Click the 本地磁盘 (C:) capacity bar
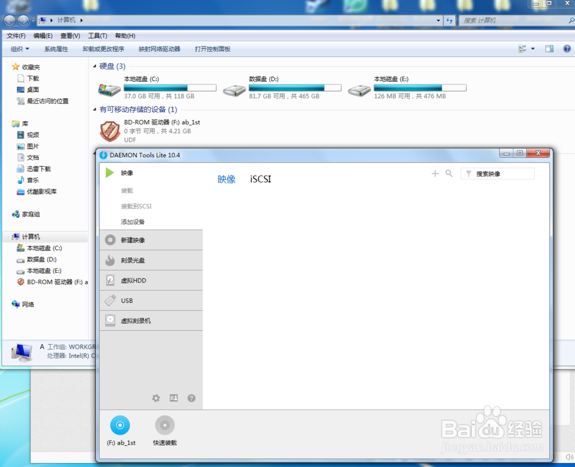This screenshot has width=575, height=467. tap(170, 88)
